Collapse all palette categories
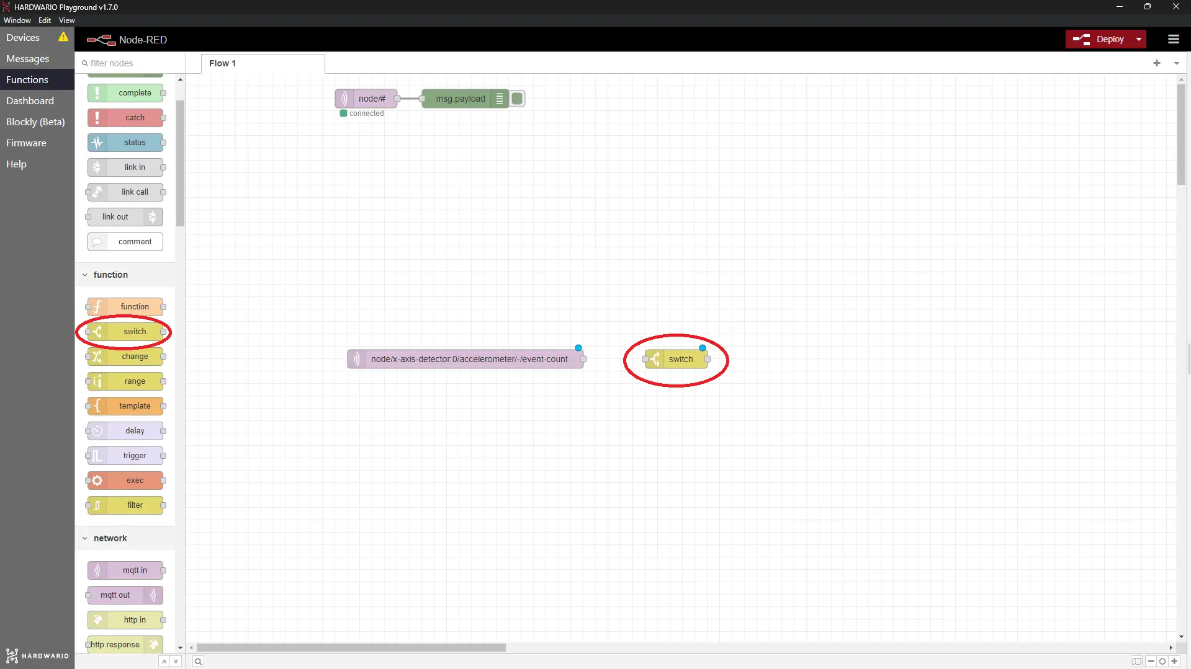 (164, 662)
